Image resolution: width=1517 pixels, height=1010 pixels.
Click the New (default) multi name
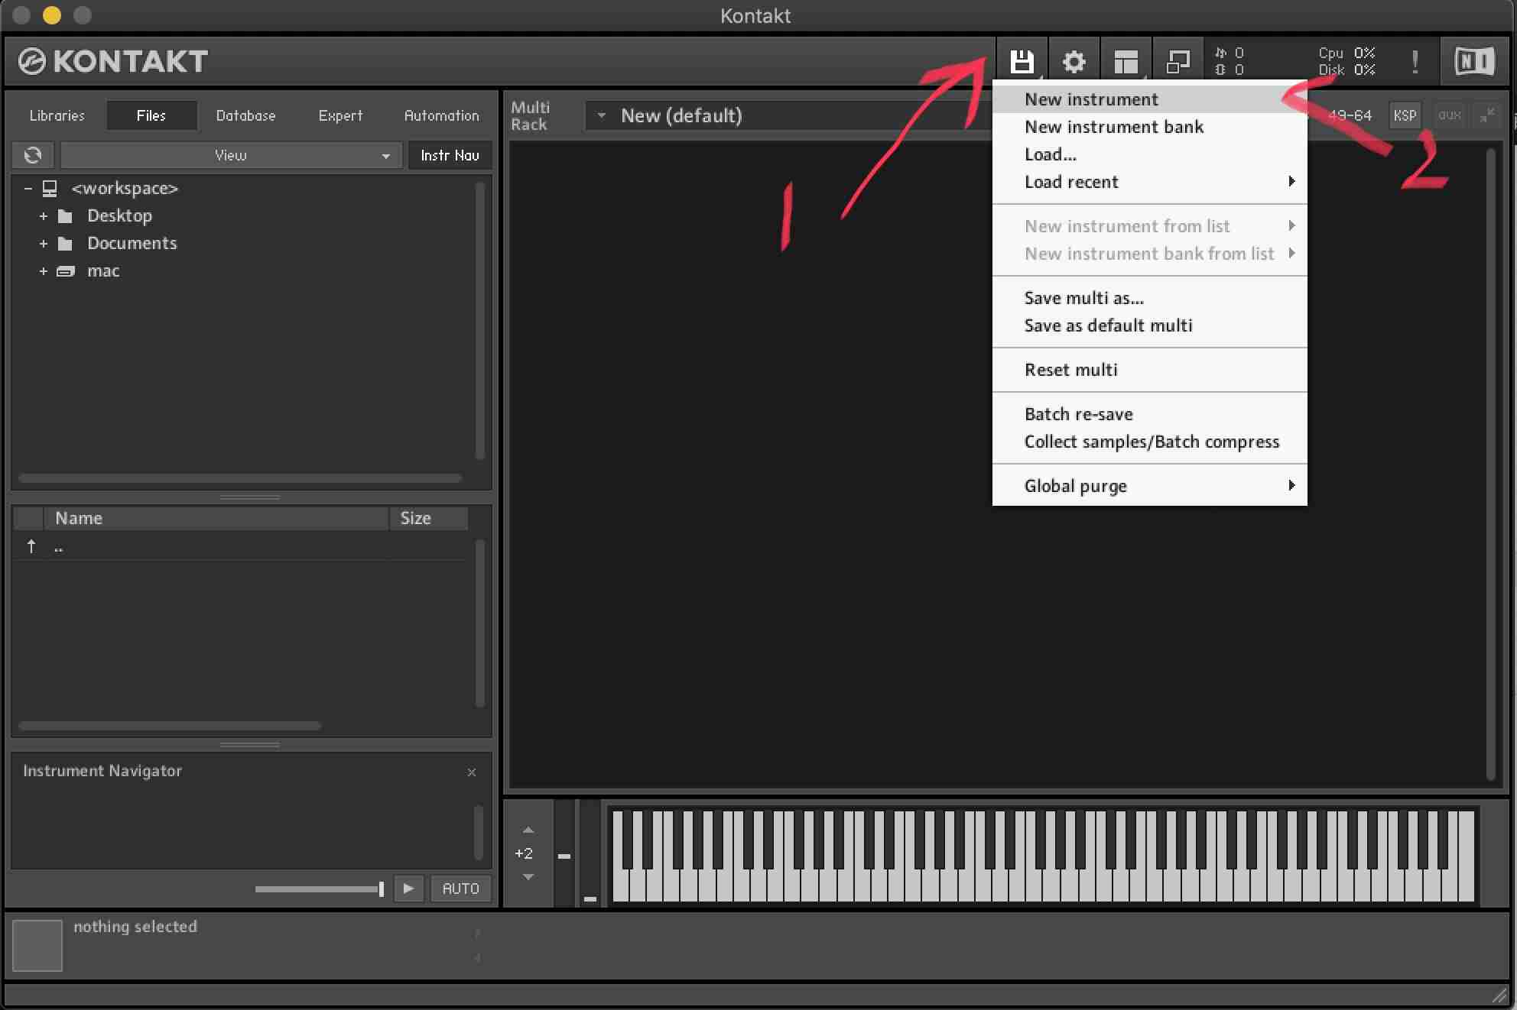tap(681, 115)
